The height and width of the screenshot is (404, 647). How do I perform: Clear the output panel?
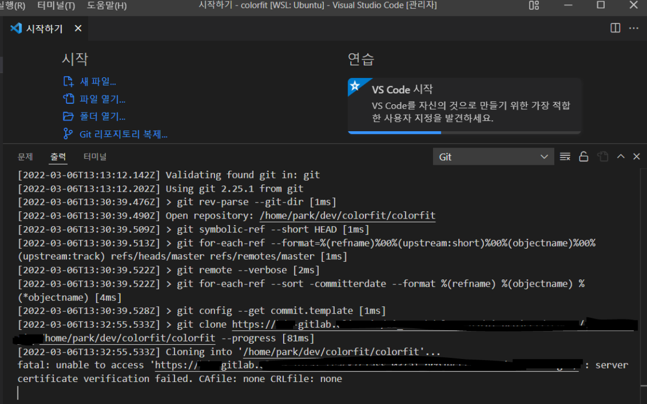tap(565, 157)
